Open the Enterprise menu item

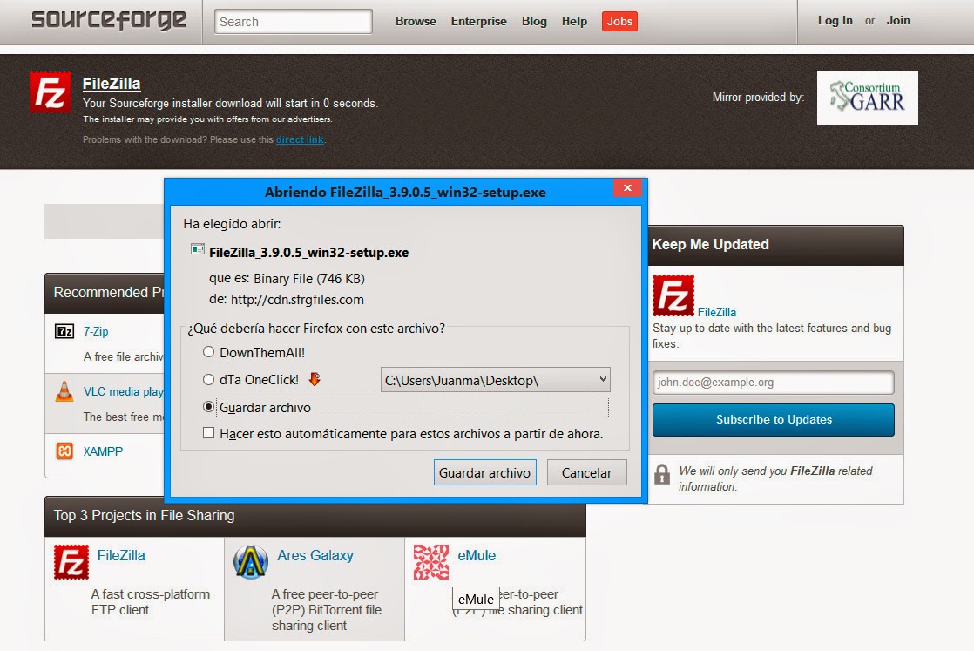pos(478,21)
